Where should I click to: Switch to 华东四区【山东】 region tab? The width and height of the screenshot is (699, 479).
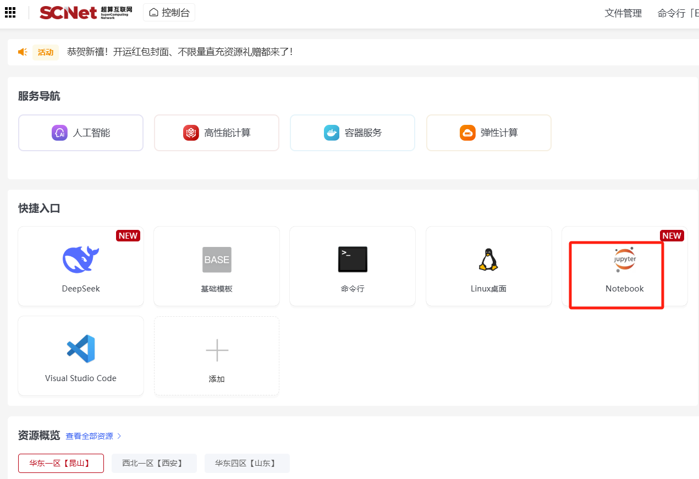pos(247,463)
